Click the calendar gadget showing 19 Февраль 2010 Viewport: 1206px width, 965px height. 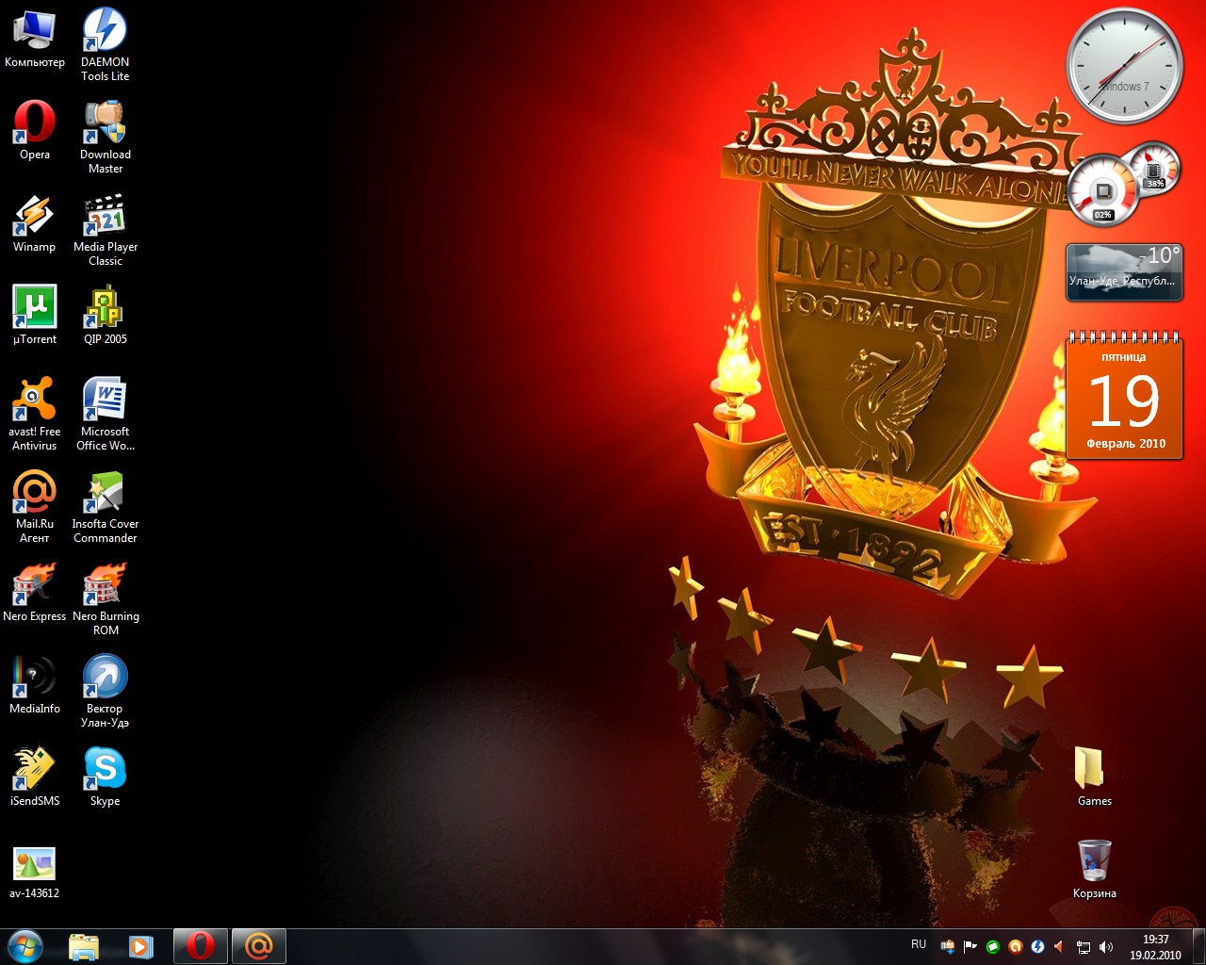[1124, 399]
